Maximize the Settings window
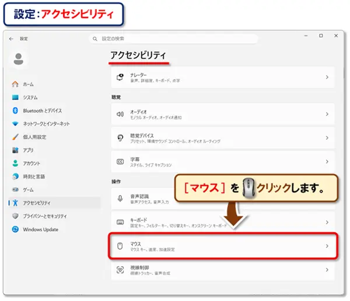 coord(321,36)
